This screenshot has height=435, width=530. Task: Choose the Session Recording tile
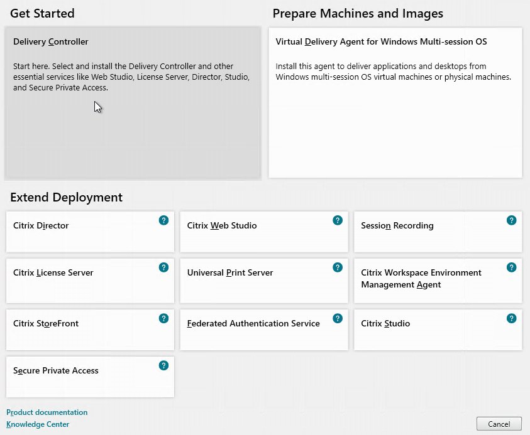tap(438, 232)
